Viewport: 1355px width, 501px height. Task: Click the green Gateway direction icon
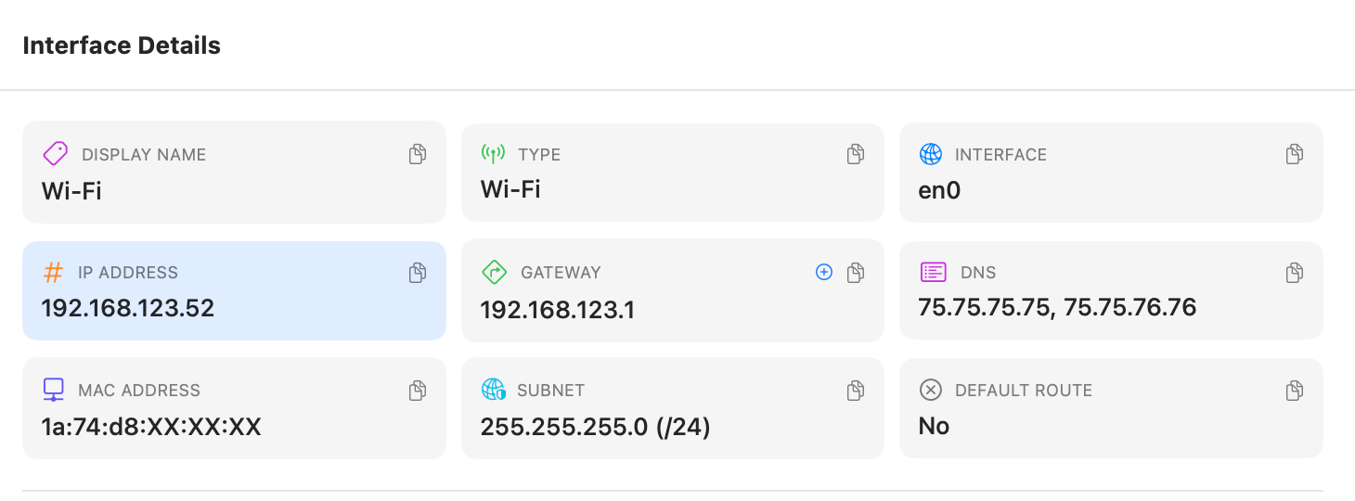(x=494, y=272)
